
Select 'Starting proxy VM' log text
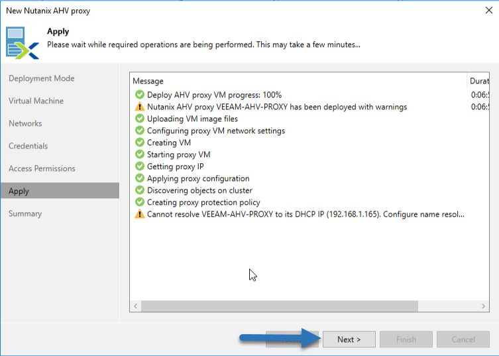pyautogui.click(x=178, y=154)
